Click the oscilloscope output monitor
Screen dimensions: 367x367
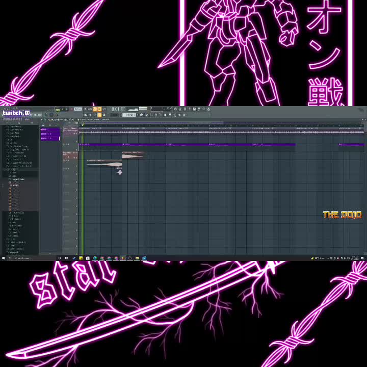point(133,109)
